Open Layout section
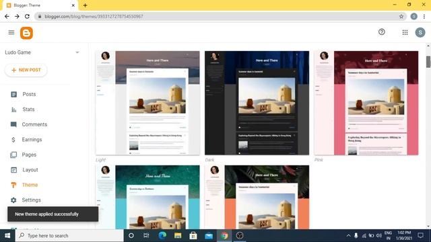 point(30,170)
